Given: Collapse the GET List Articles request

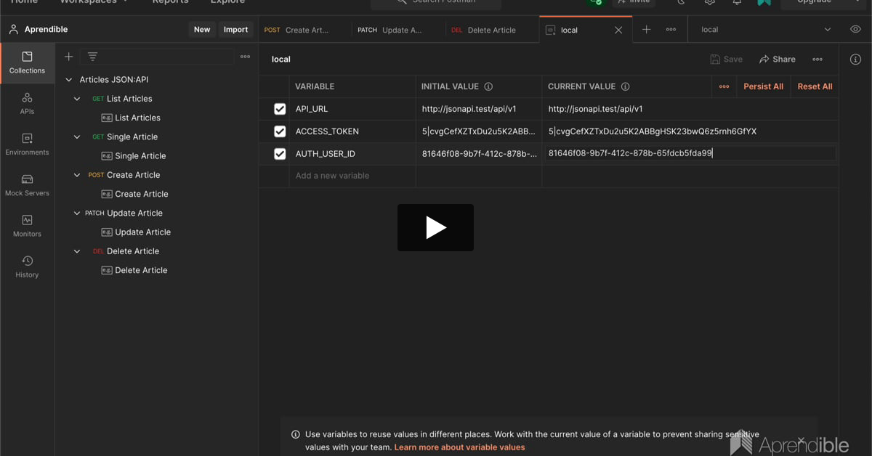Looking at the screenshot, I should coord(77,99).
